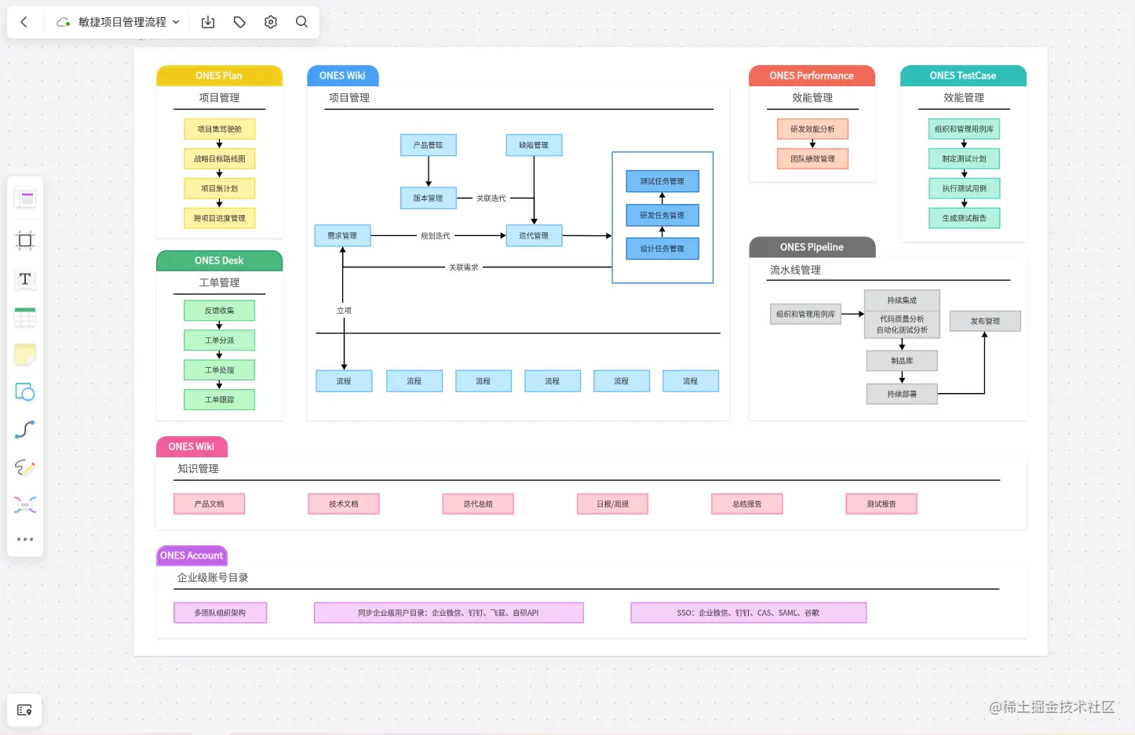
Task: Click the SSO 企业微信 node
Action: coord(748,613)
